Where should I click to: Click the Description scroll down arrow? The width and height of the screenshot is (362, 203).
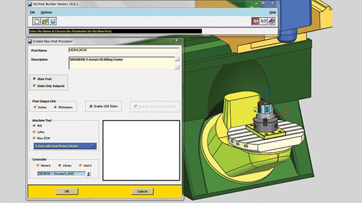177,67
